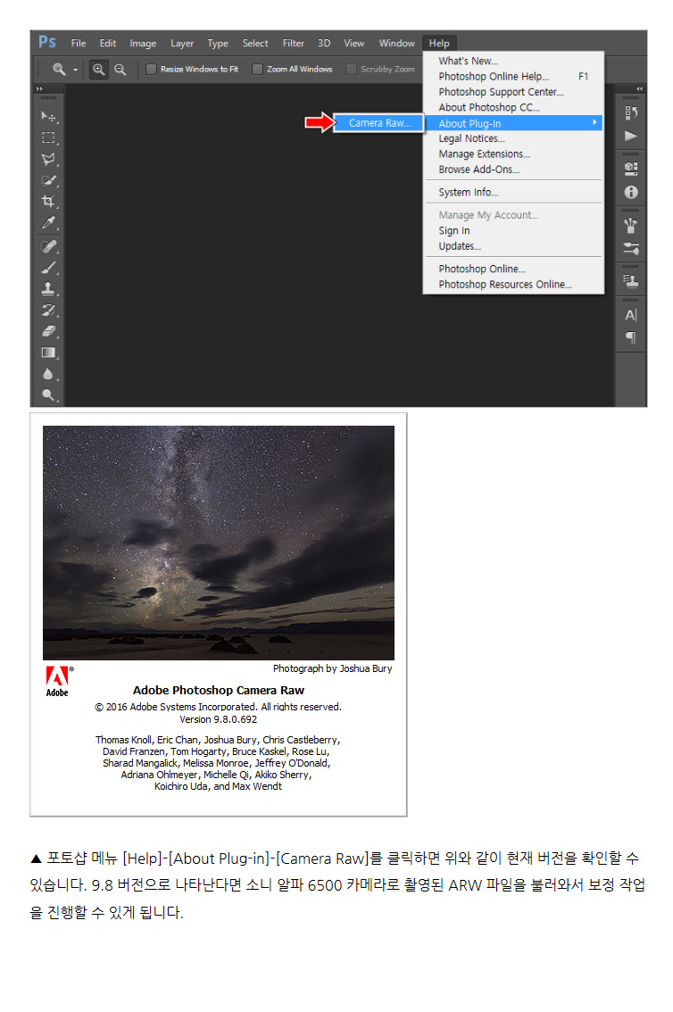The image size is (673, 1012).
Task: Select the Rectangular Marquee tool
Action: pyautogui.click(x=48, y=138)
